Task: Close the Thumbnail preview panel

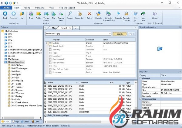Action: (x=180, y=27)
